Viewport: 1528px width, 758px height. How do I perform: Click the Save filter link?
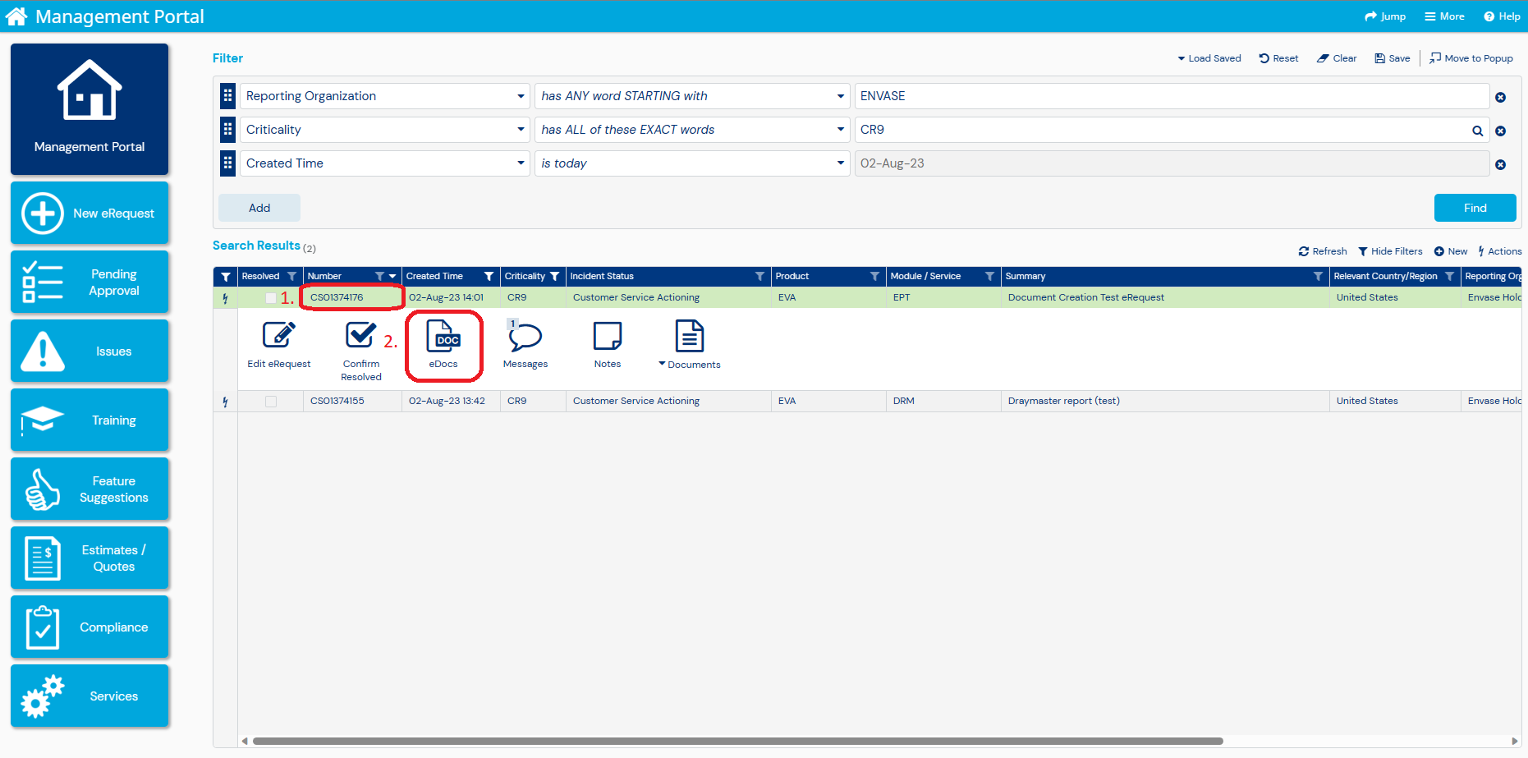[x=1392, y=57]
